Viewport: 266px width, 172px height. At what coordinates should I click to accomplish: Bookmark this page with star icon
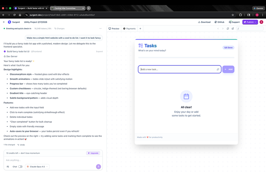[233, 15]
